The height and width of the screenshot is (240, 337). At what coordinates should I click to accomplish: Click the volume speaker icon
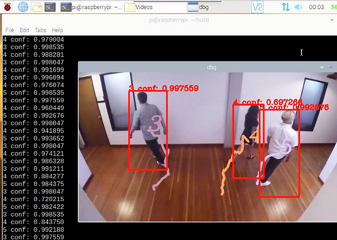pos(298,7)
